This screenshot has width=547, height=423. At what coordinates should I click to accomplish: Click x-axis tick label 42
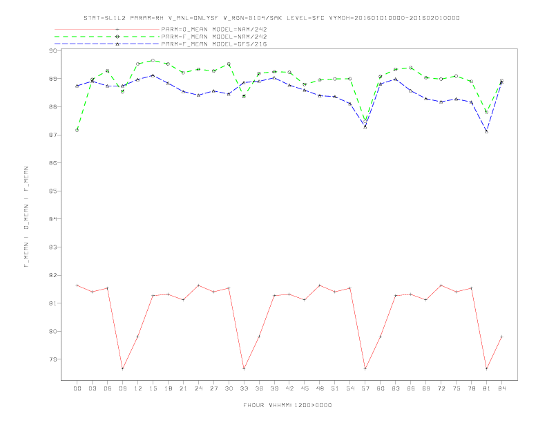tap(289, 388)
